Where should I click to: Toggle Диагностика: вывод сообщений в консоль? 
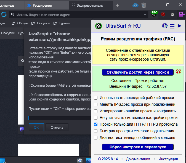[x=95, y=138]
